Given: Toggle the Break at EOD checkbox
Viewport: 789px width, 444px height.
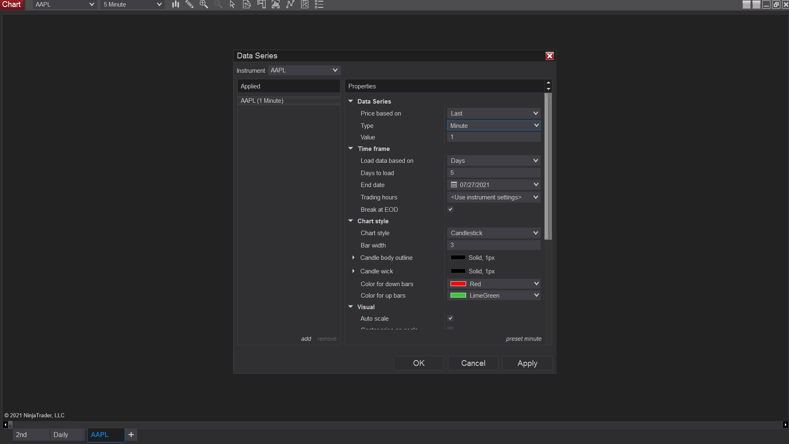Looking at the screenshot, I should (451, 209).
